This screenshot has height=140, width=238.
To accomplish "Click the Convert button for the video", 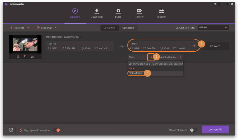I will (215, 46).
